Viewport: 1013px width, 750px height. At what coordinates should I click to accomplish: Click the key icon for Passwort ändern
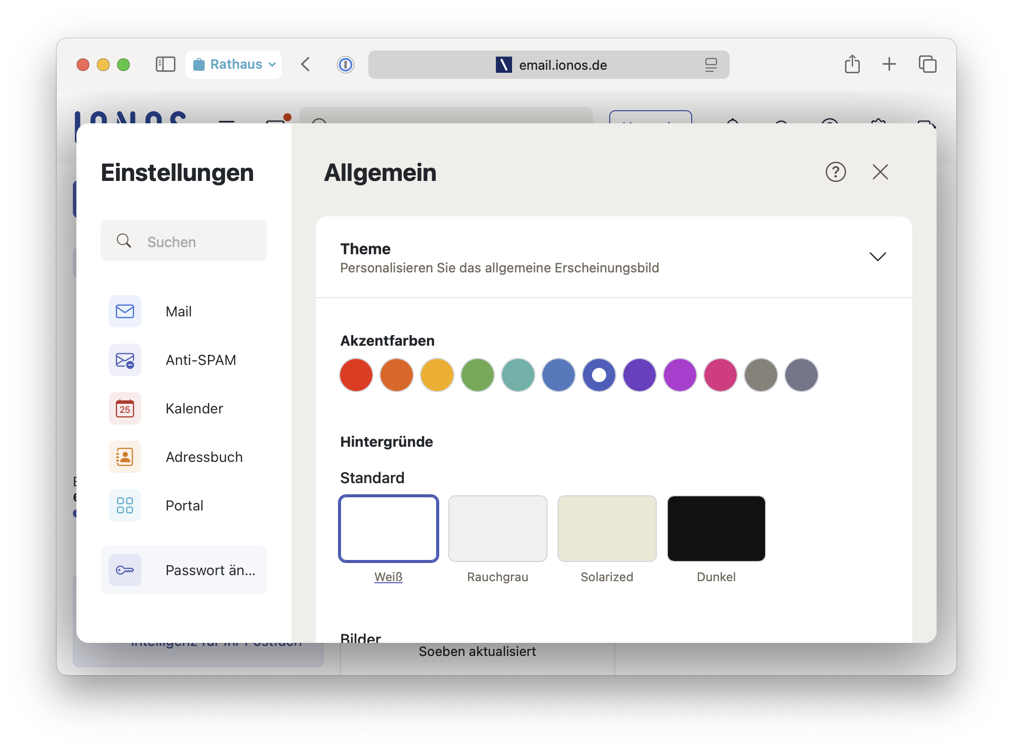pos(125,570)
